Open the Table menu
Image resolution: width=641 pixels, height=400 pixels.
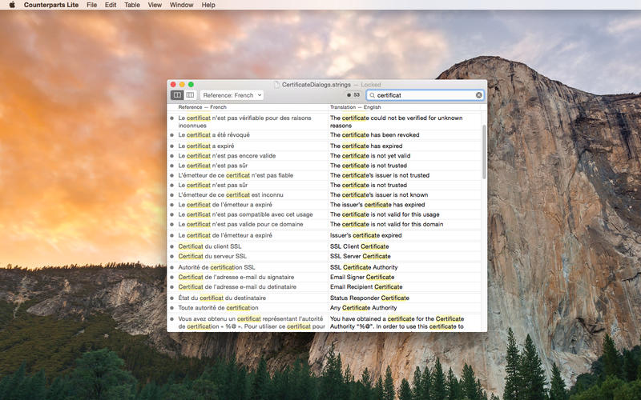click(132, 5)
